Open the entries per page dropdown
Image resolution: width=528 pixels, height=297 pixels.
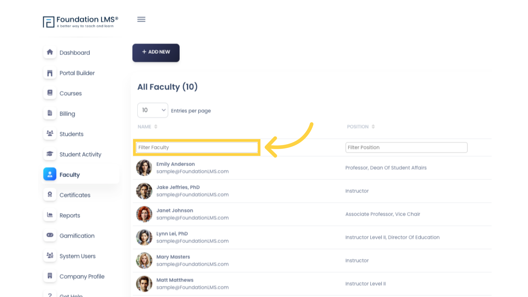tap(152, 110)
